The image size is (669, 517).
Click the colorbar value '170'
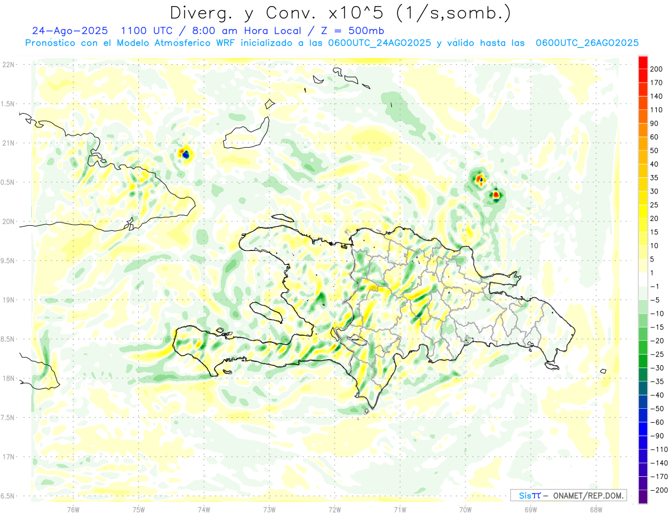pyautogui.click(x=656, y=83)
